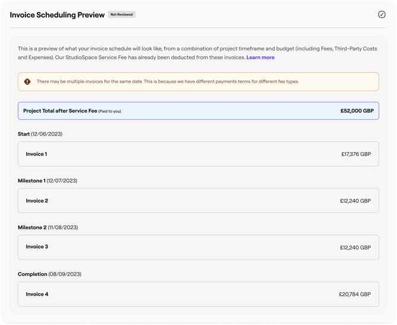The width and height of the screenshot is (397, 325).
Task: Click the Not Reviewed status badge
Action: pos(121,15)
